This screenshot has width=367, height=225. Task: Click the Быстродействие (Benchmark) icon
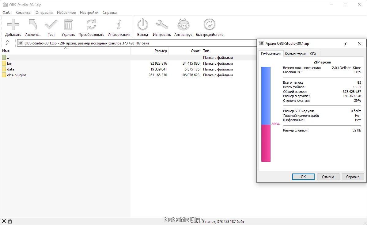point(209,26)
